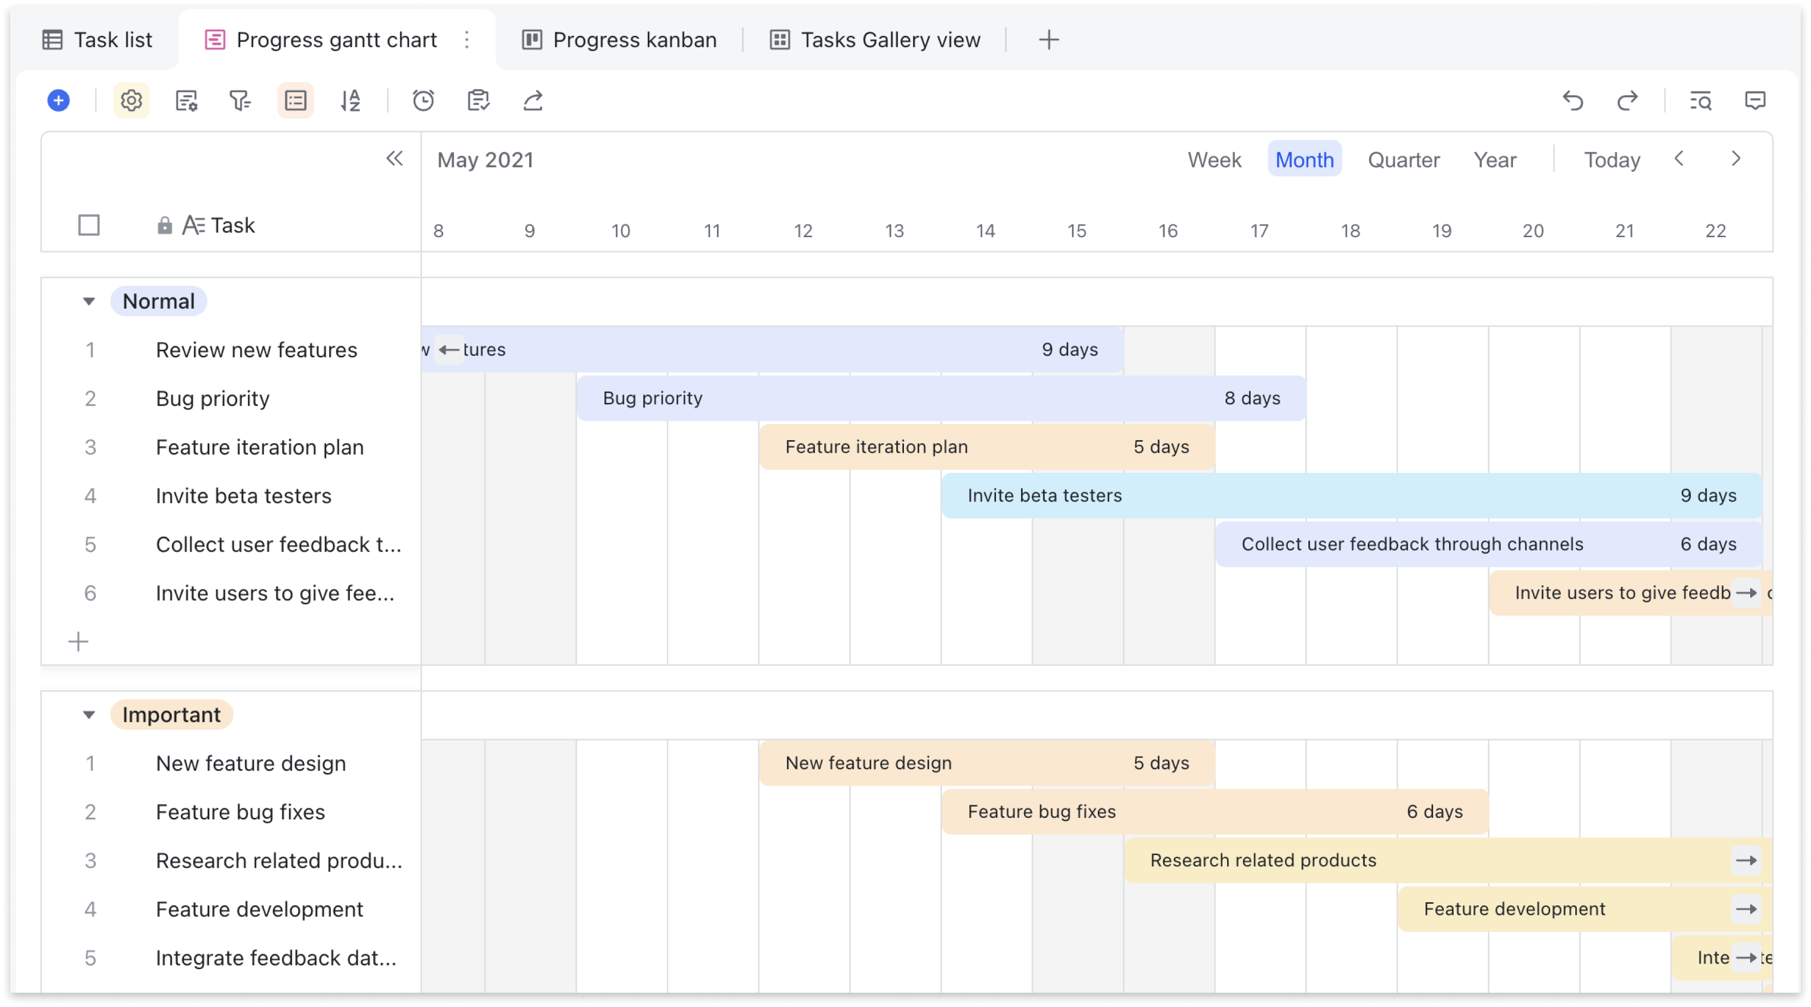The image size is (1811, 1007).
Task: Click the redo arrow icon
Action: (1627, 101)
